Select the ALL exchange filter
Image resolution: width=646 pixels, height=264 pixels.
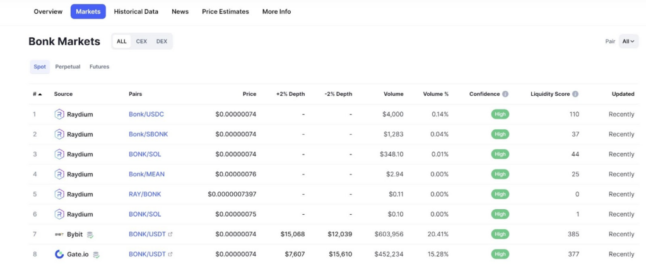tap(122, 41)
